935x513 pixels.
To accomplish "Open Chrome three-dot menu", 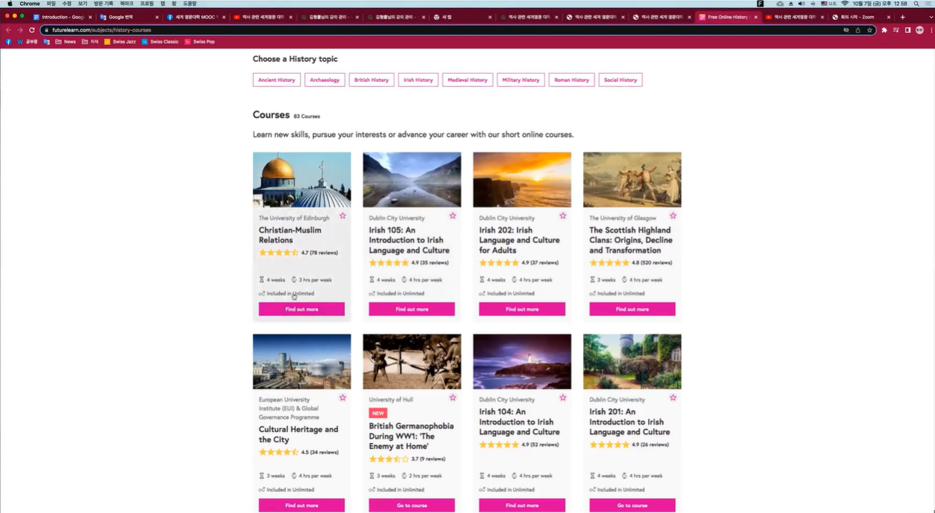I will click(930, 30).
